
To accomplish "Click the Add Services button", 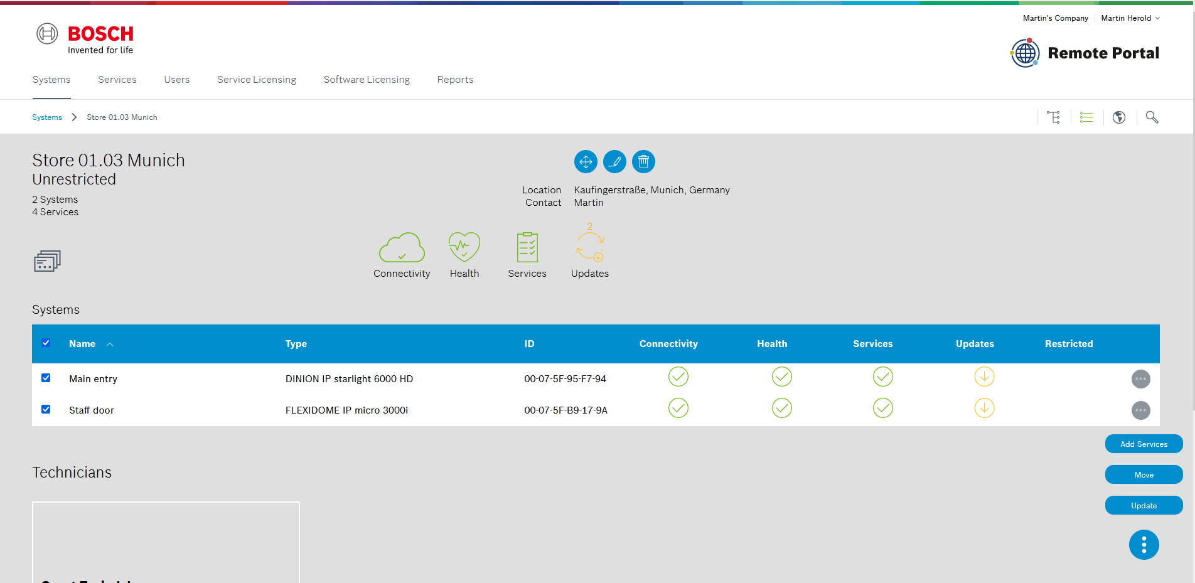I will tap(1144, 444).
